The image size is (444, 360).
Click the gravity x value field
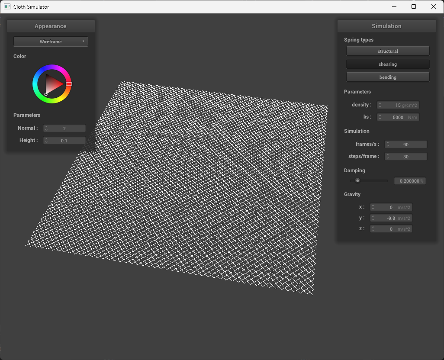point(391,207)
